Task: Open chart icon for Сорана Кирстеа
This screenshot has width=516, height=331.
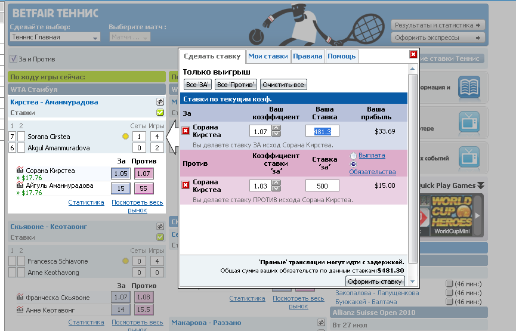Action: tap(20, 170)
